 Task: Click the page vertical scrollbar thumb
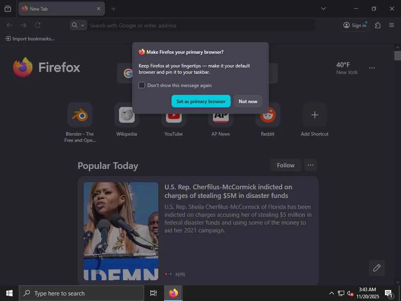coord(397,56)
